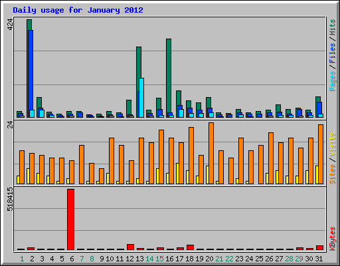Image resolution: width=340 pixels, height=266 pixels.
Task: Click the green day label '29'
Action: pyautogui.click(x=299, y=259)
